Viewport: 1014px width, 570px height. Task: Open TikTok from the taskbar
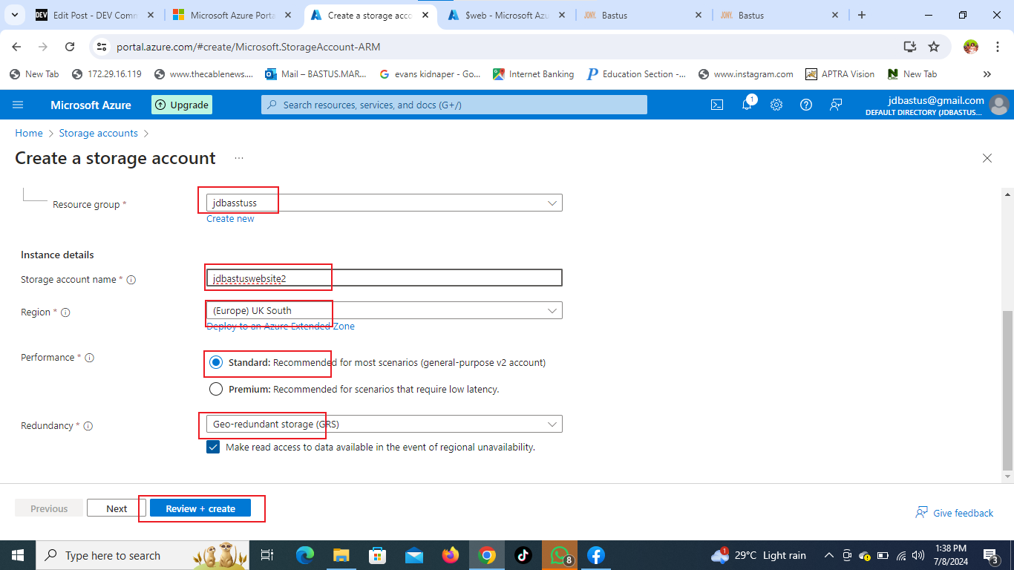[523, 555]
